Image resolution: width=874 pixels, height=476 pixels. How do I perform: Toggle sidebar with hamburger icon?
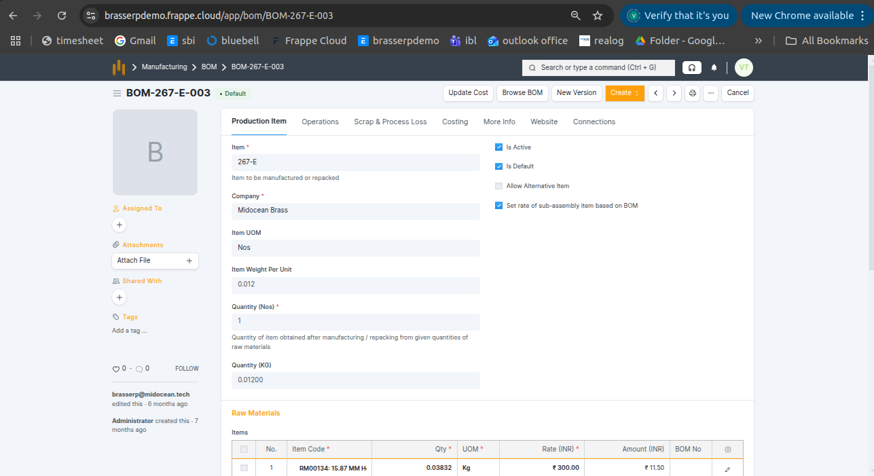[x=117, y=93]
